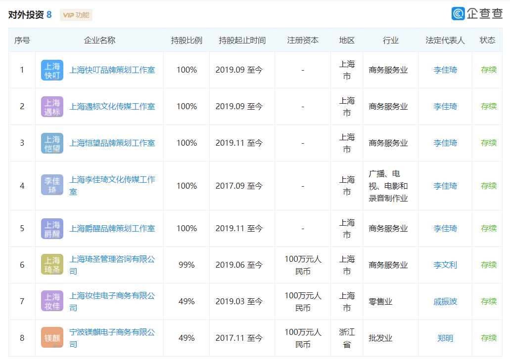The image size is (510, 364).
Task: Click the 持股比例 column header
Action: pyautogui.click(x=186, y=40)
